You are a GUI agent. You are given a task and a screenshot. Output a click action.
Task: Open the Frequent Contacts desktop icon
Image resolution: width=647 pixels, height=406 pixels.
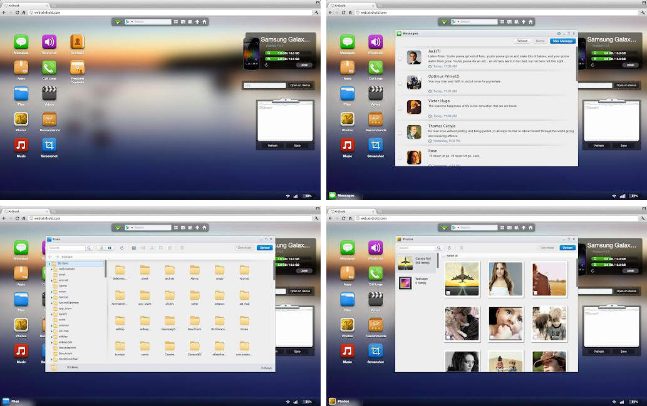[77, 68]
